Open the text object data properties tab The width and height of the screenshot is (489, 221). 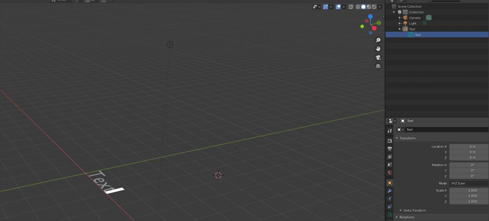point(389,215)
